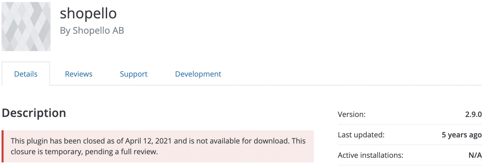Image resolution: width=485 pixels, height=167 pixels.
Task: Click the Active installations label
Action: pyautogui.click(x=370, y=155)
